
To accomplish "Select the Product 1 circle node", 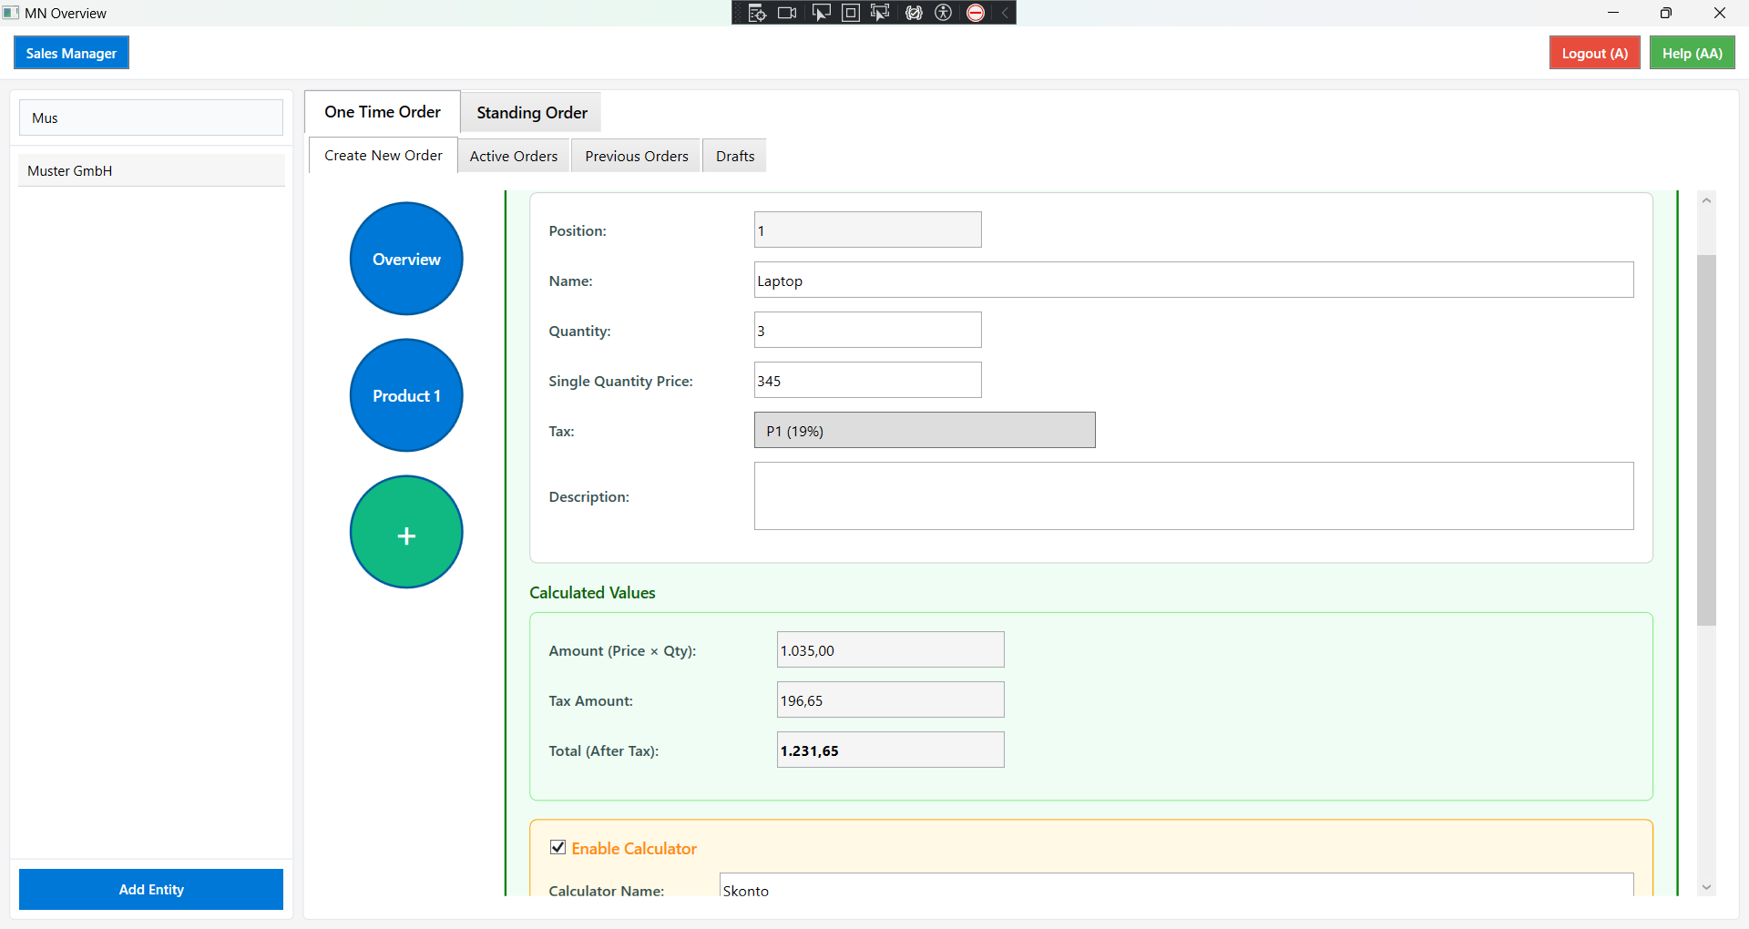I will tap(405, 394).
